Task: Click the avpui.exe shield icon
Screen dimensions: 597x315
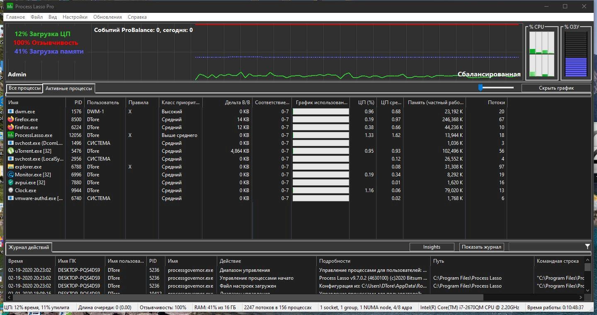Action: [x=11, y=183]
